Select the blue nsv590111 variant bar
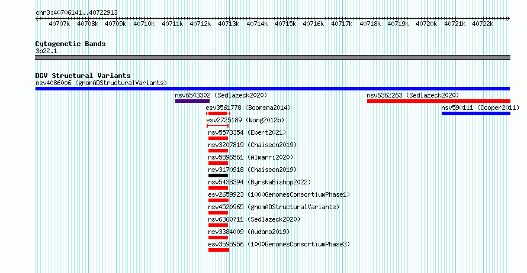The image size is (527, 273). point(476,113)
